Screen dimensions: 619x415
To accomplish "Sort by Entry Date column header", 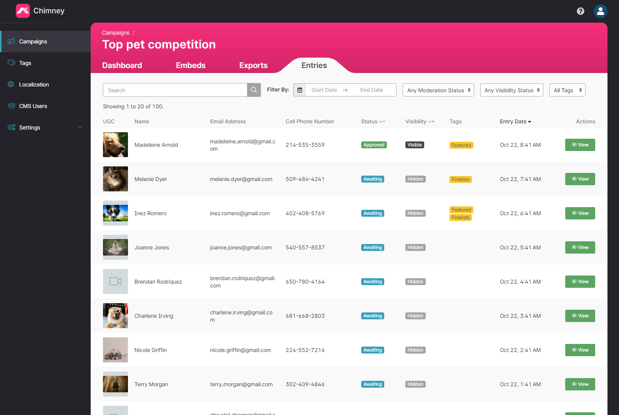I will pos(515,121).
